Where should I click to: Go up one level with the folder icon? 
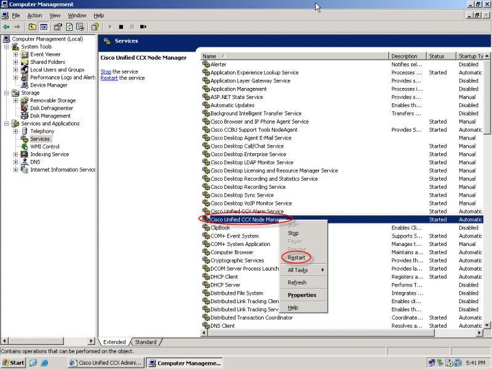(x=33, y=27)
